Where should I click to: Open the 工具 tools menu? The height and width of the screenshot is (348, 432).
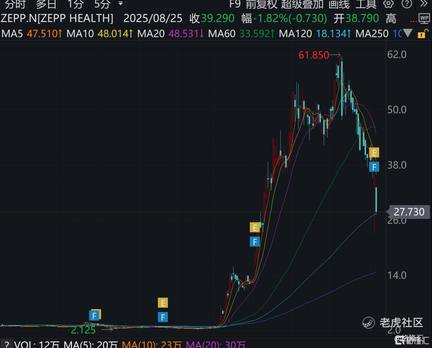pyautogui.click(x=366, y=4)
